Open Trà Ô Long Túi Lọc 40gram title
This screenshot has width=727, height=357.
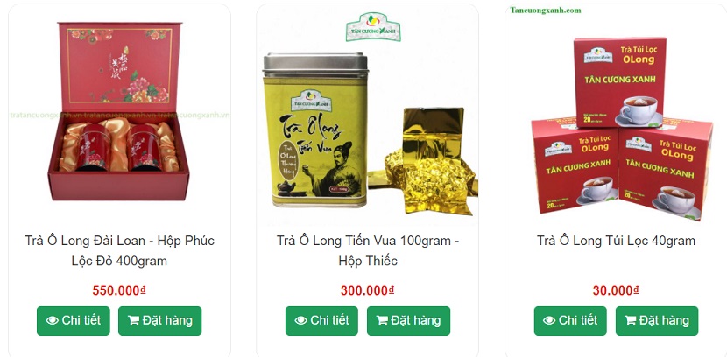616,241
